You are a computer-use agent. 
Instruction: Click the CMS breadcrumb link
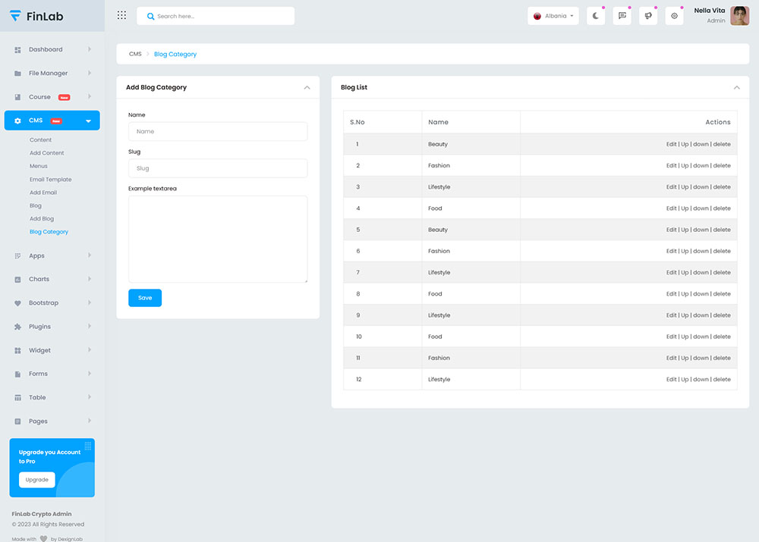pyautogui.click(x=135, y=55)
